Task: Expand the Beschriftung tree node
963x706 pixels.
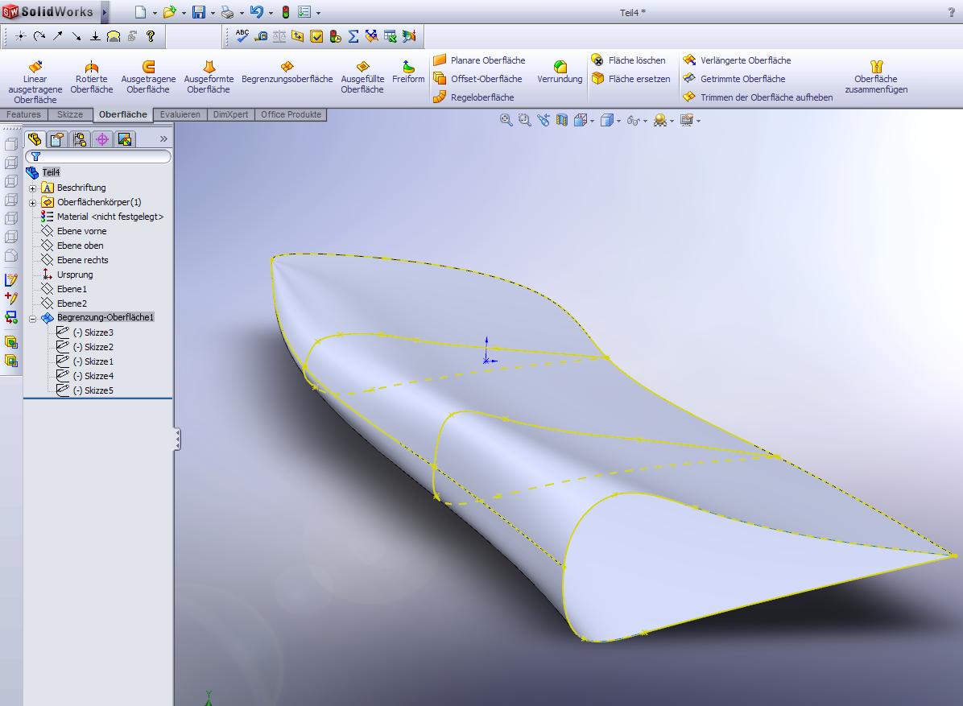Action: coord(32,188)
